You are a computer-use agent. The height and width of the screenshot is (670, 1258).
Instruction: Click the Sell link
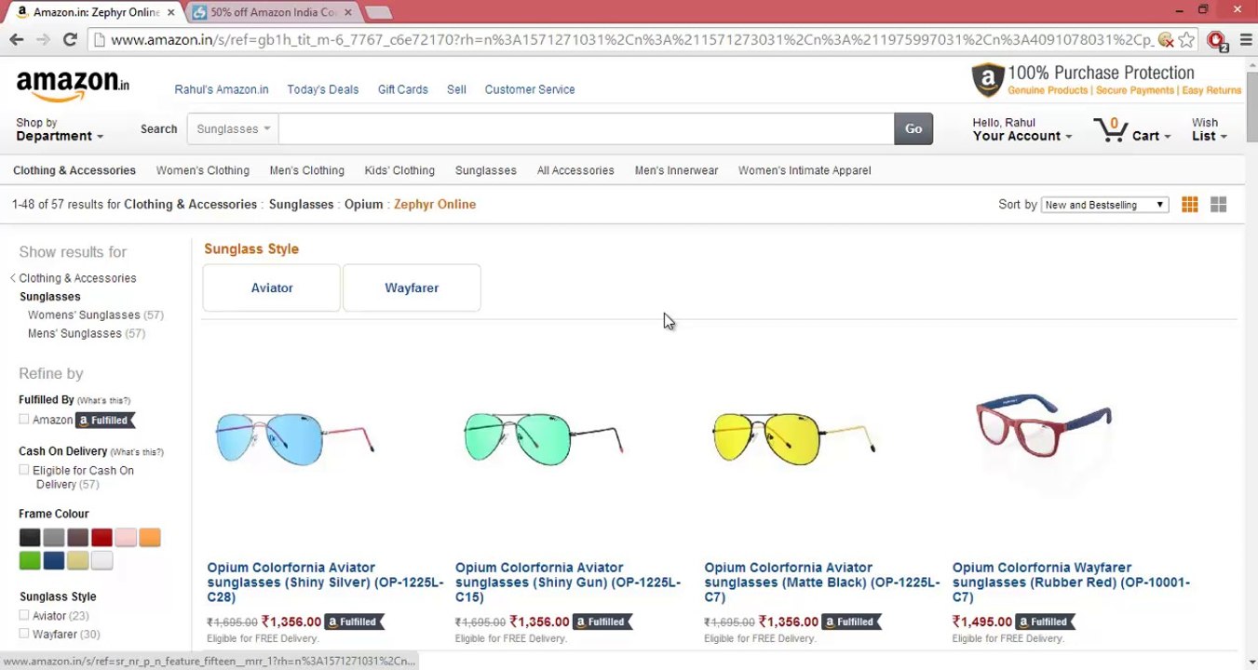[456, 89]
